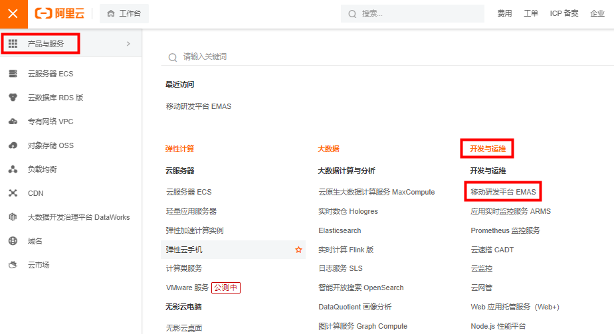614x334 pixels.
Task: Click the 专有网络 VPC cloud icon
Action: 13,122
